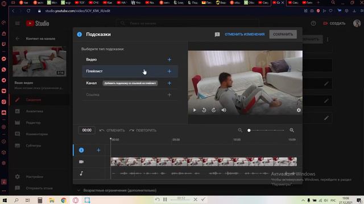364x204 pixels.
Task: Add a Playlist card via its plus
Action: (169, 71)
